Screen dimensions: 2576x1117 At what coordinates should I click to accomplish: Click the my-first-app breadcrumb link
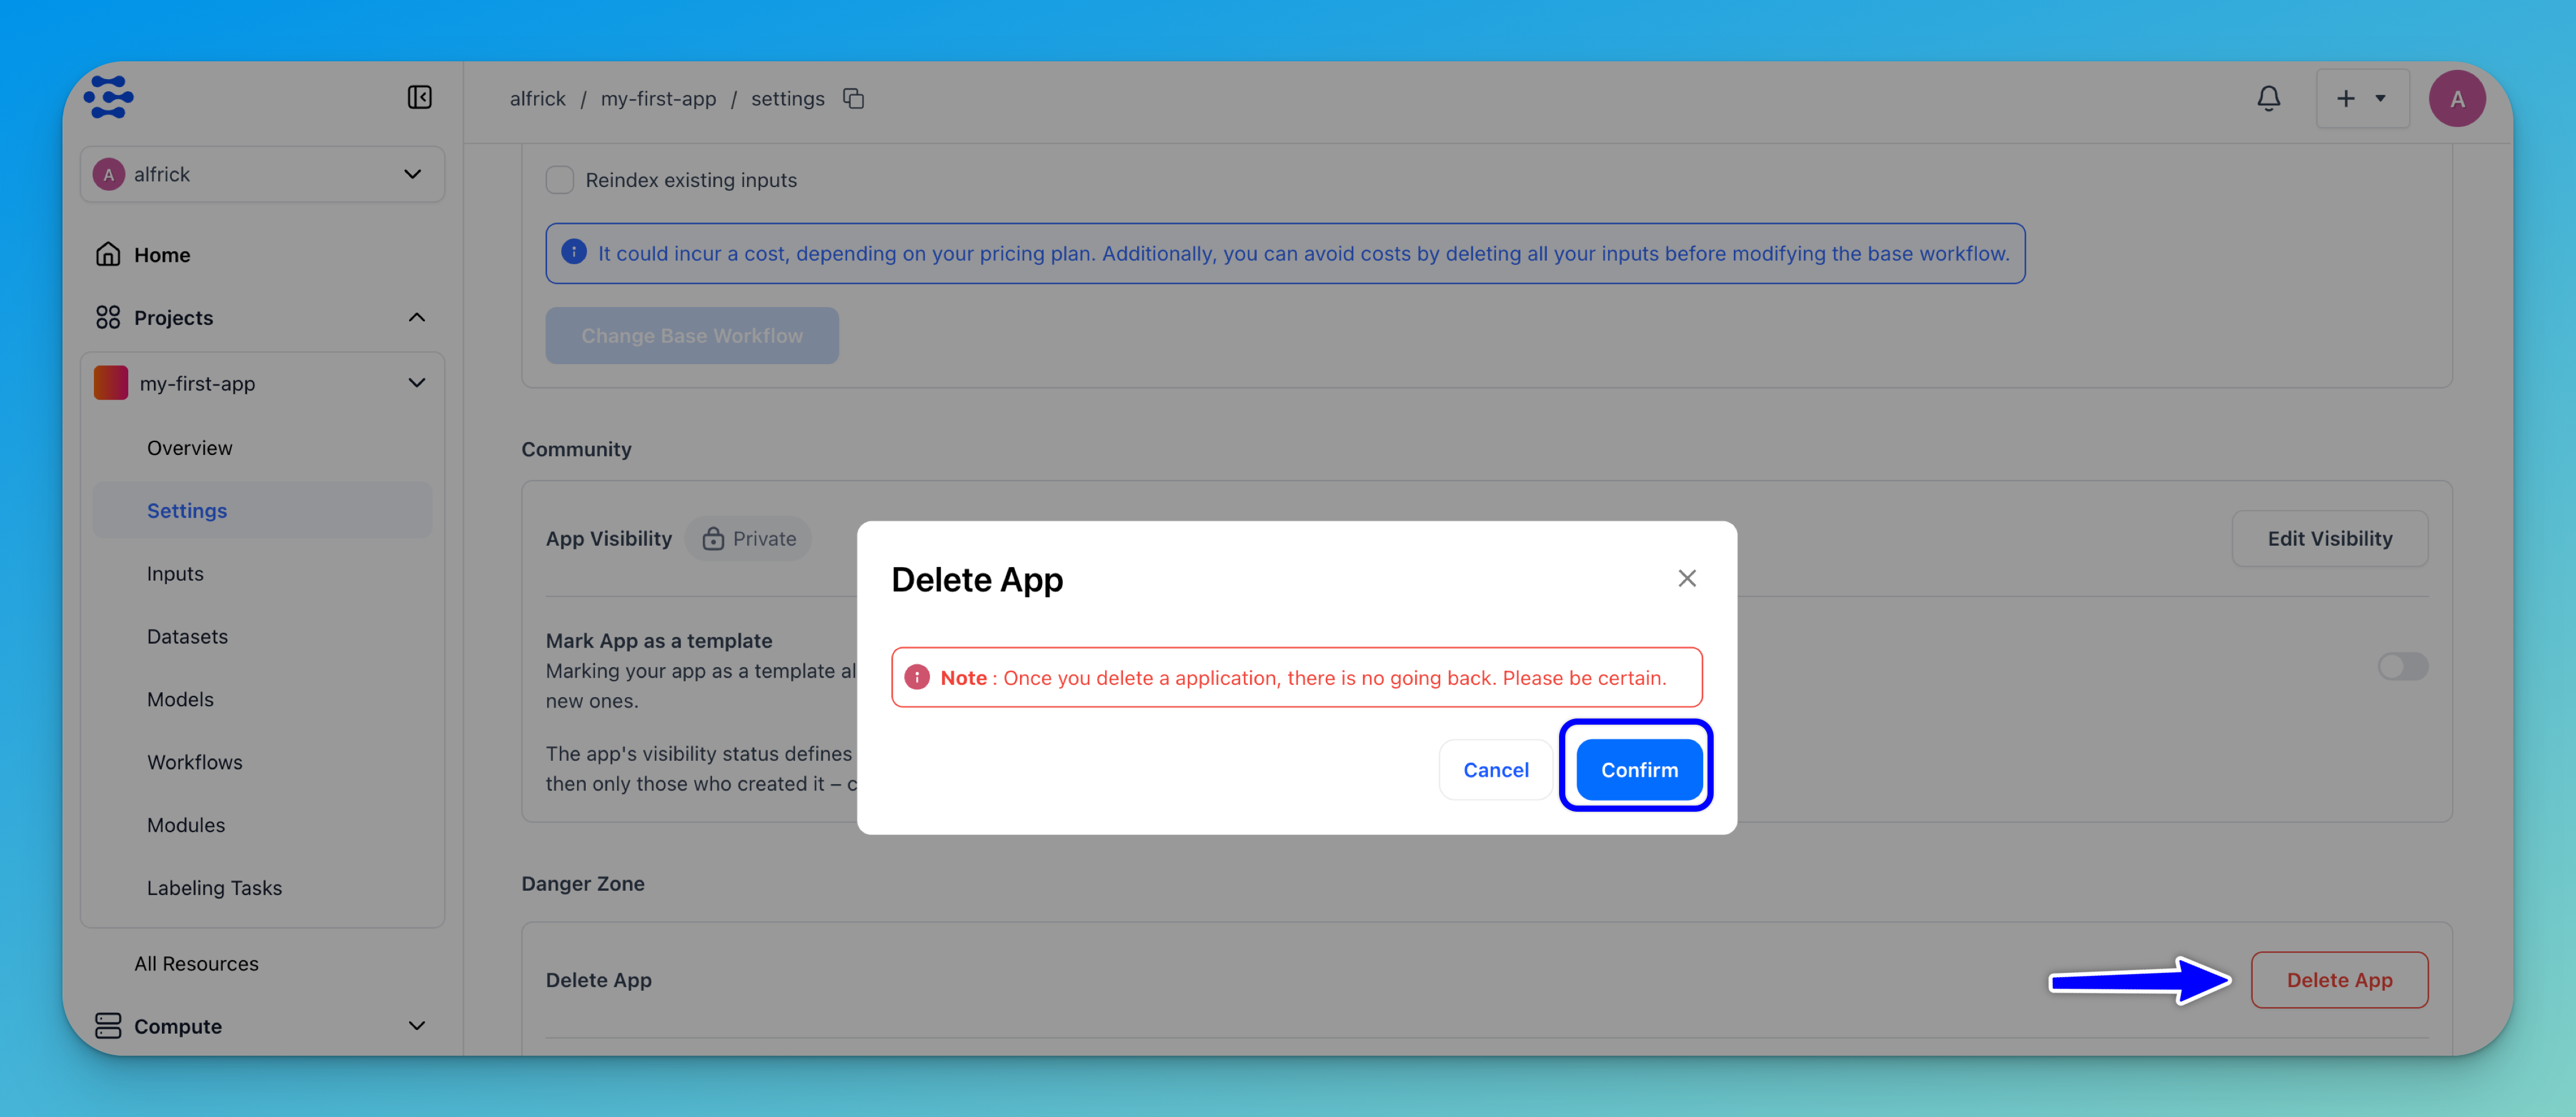click(658, 98)
